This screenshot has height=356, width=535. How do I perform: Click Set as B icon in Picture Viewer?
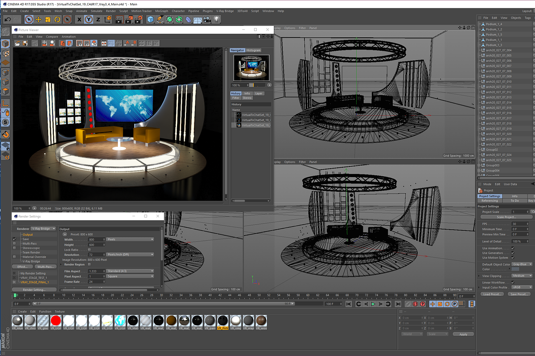(x=134, y=43)
